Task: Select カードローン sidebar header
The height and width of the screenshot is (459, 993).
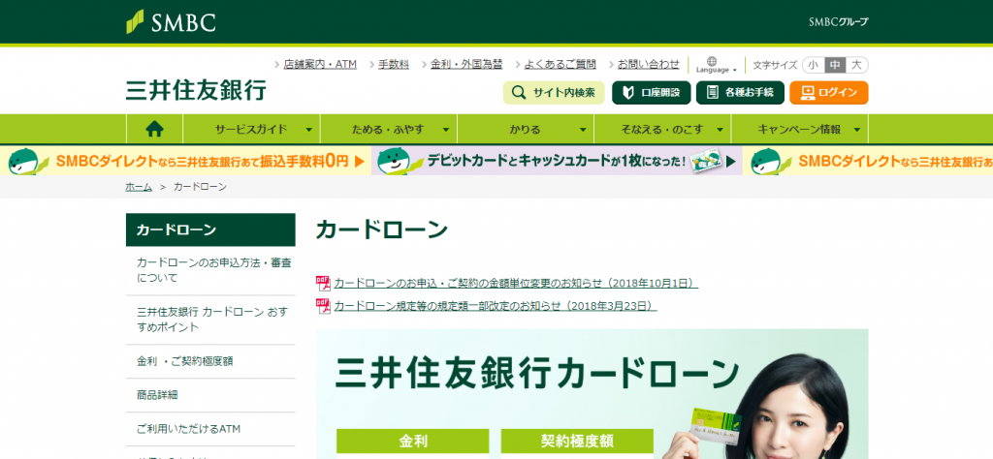Action: click(210, 229)
